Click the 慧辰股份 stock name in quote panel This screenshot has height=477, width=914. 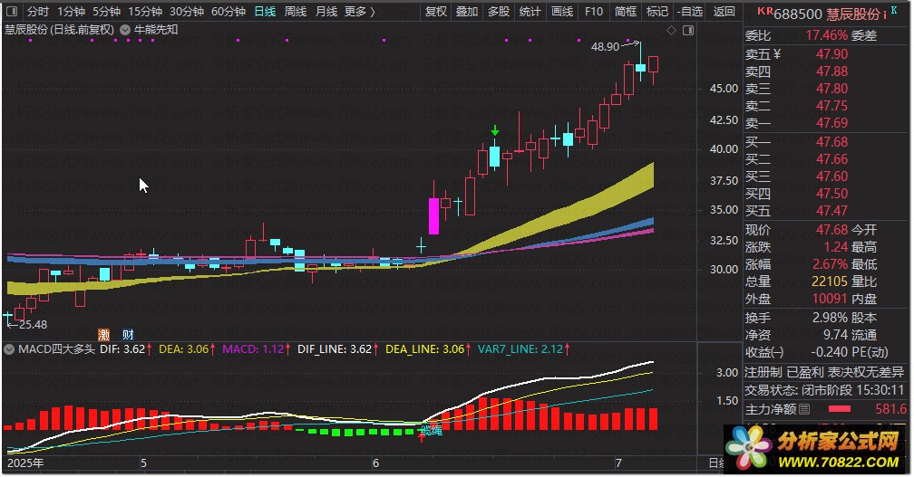click(854, 14)
